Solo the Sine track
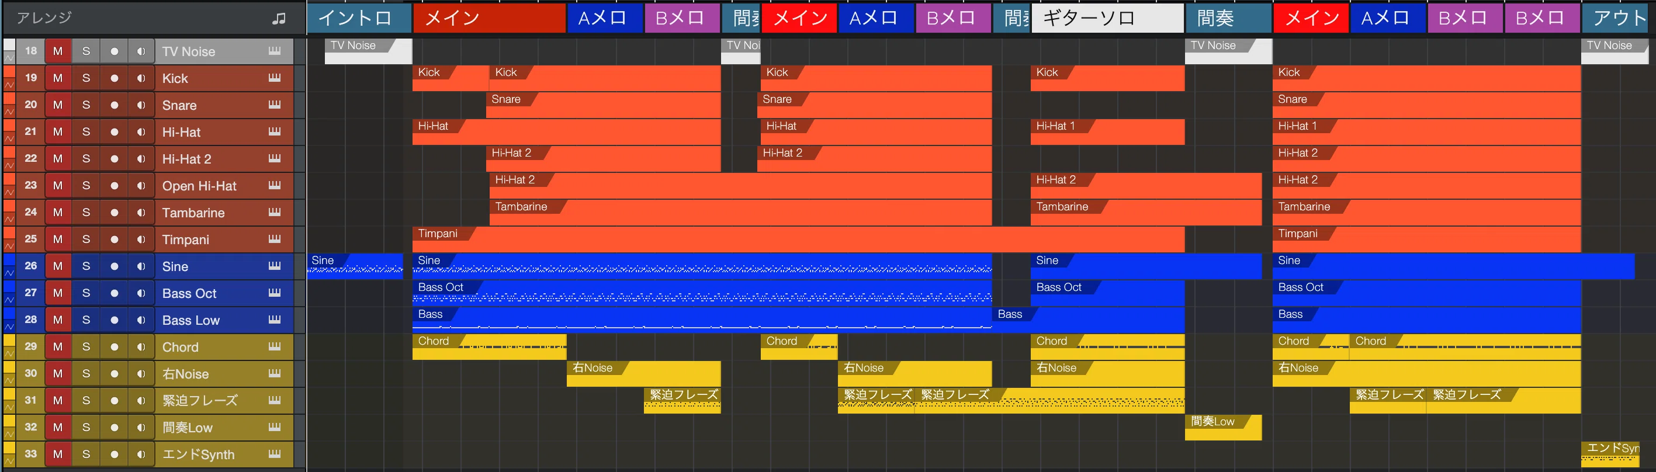 click(86, 266)
